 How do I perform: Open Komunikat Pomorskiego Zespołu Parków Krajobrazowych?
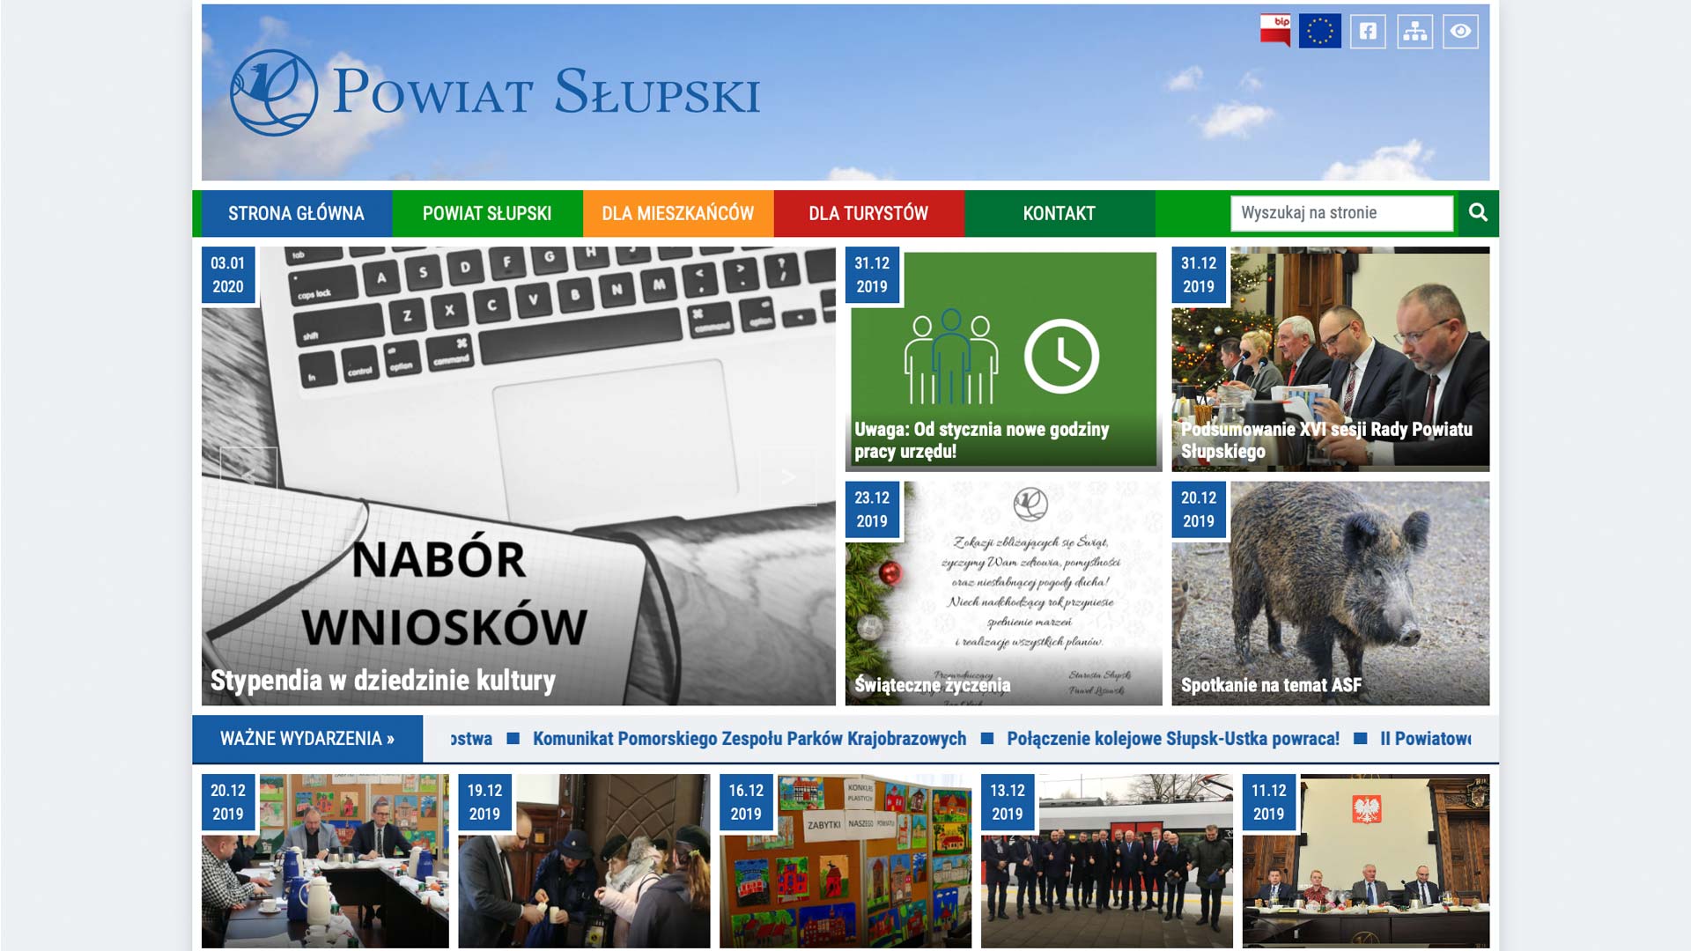pyautogui.click(x=749, y=738)
